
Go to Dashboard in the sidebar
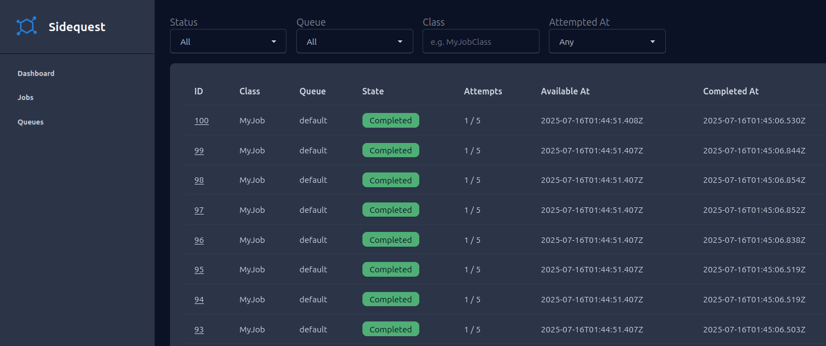(36, 73)
